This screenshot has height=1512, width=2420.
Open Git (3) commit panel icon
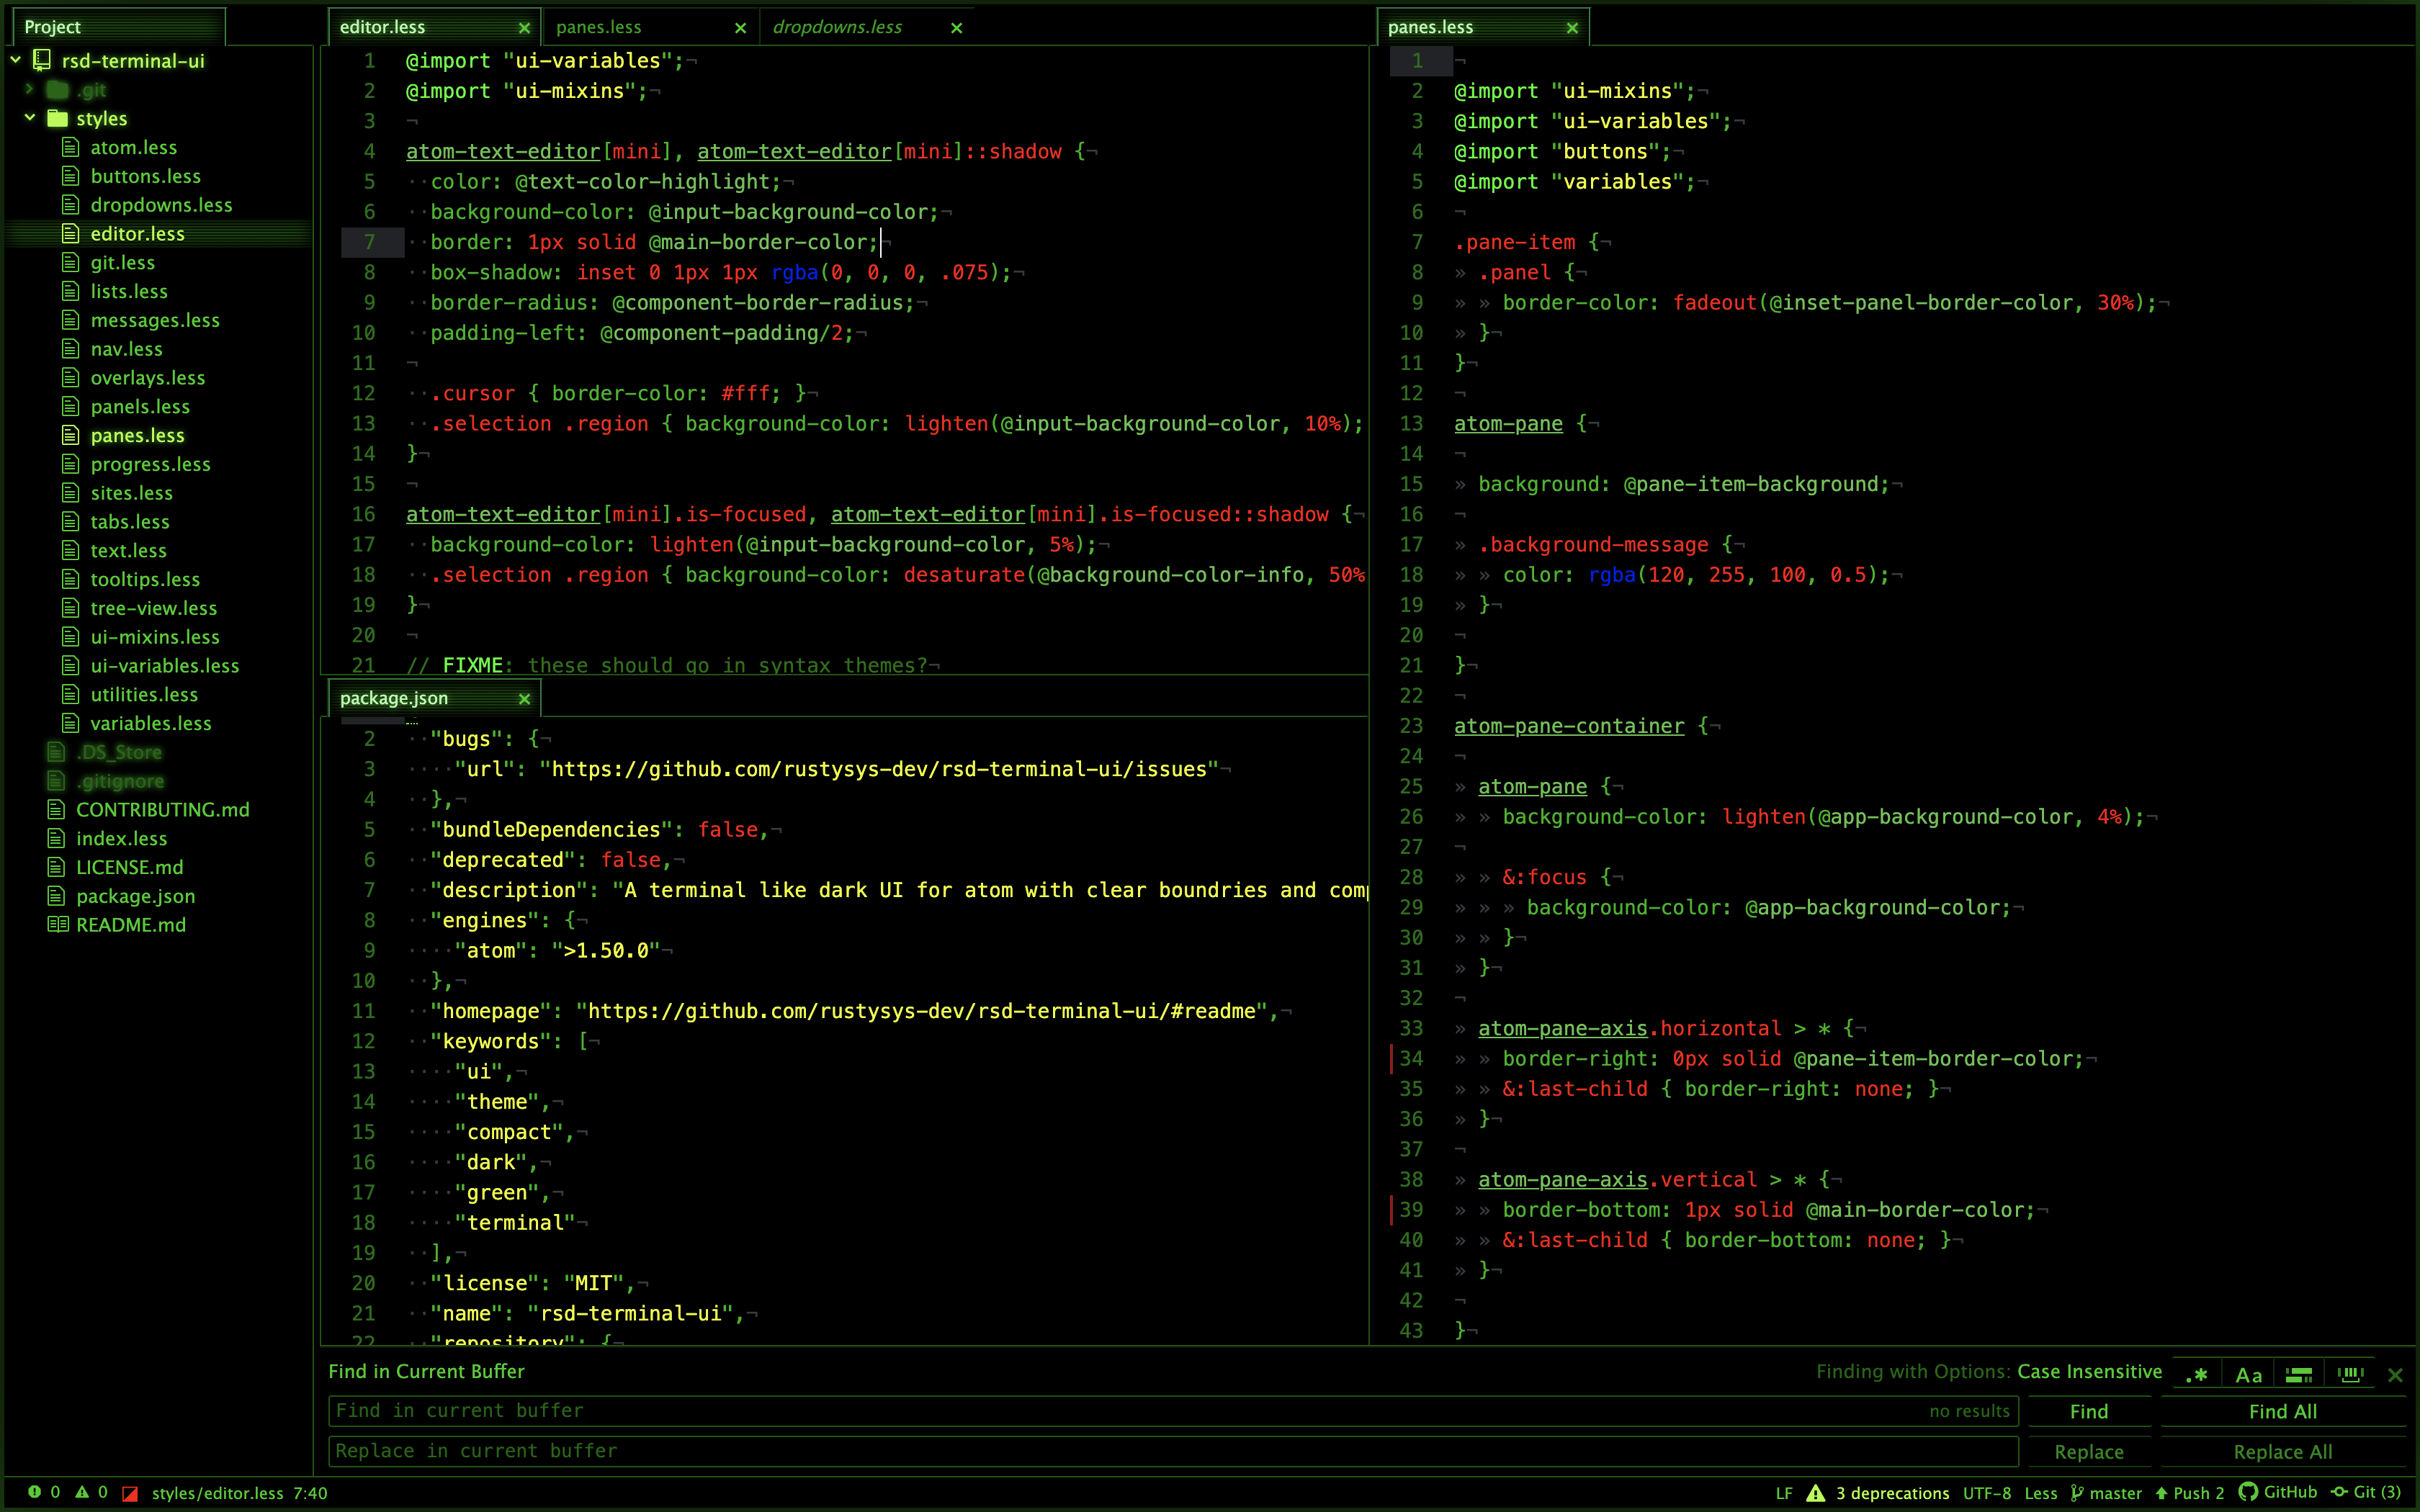click(x=2339, y=1492)
